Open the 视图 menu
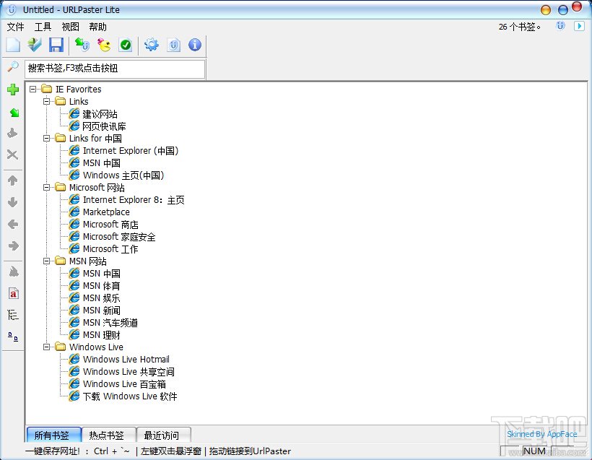This screenshot has height=460, width=592. pyautogui.click(x=70, y=27)
